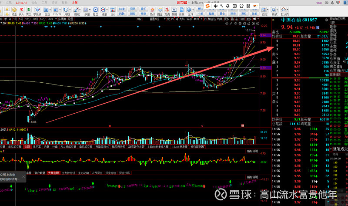Click the Sogou input method S logo
Image resolution: width=348 pixels, height=206 pixels.
[208, 6]
